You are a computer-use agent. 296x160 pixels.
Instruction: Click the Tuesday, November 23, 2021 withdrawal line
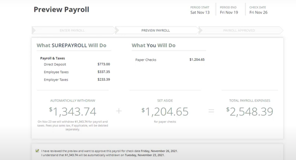click(103, 155)
